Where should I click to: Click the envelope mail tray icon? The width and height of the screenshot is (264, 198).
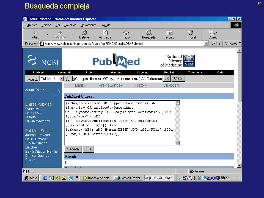[227, 178]
